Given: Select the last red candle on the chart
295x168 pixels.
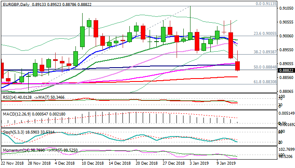Looking at the screenshot, I should (238, 66).
